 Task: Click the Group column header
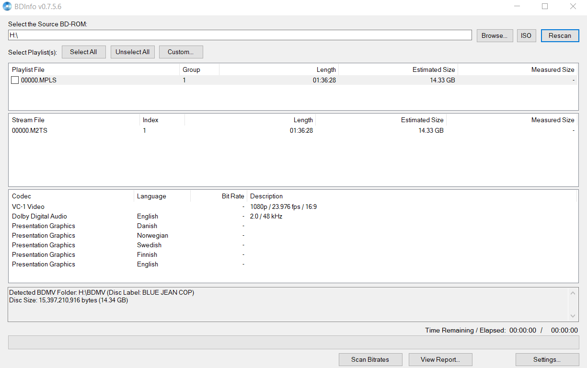[199, 69]
